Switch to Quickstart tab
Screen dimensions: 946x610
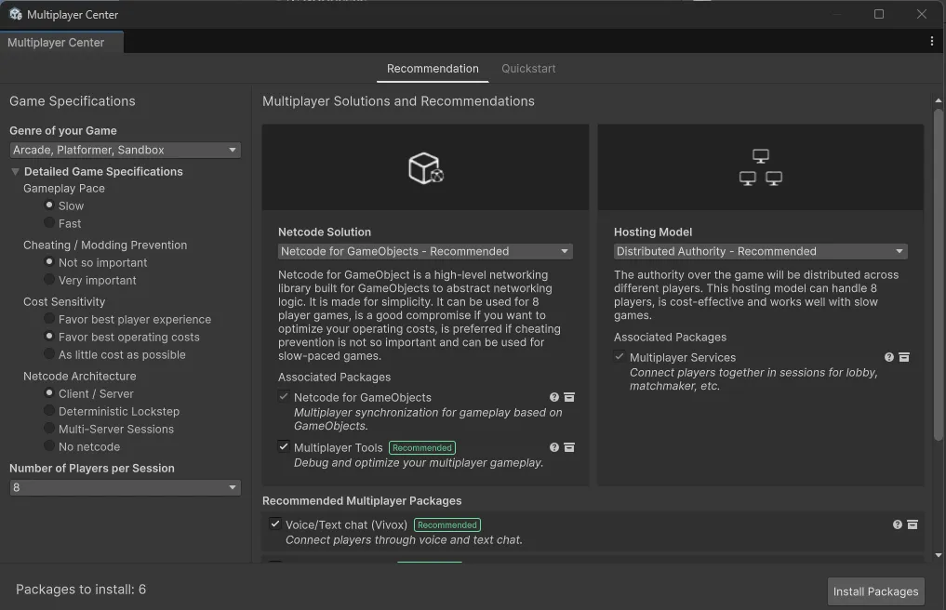[528, 69]
